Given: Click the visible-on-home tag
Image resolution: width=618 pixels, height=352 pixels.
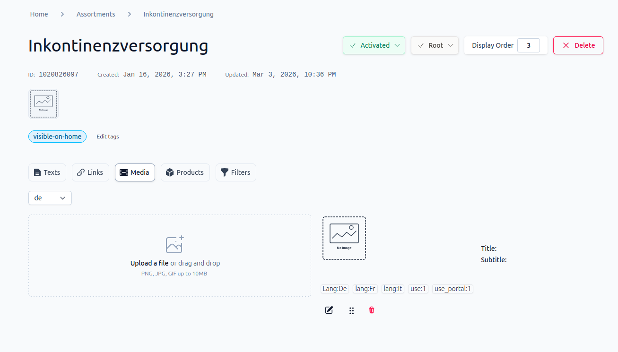Looking at the screenshot, I should click(x=57, y=137).
